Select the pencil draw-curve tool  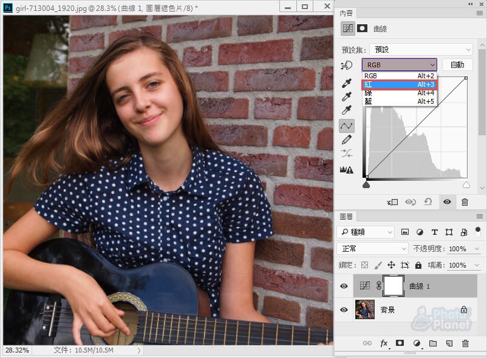[x=347, y=140]
